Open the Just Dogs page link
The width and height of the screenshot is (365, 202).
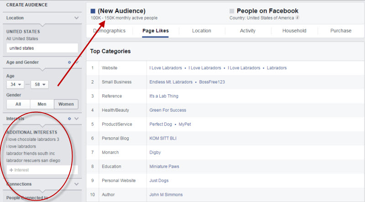click(x=159, y=181)
